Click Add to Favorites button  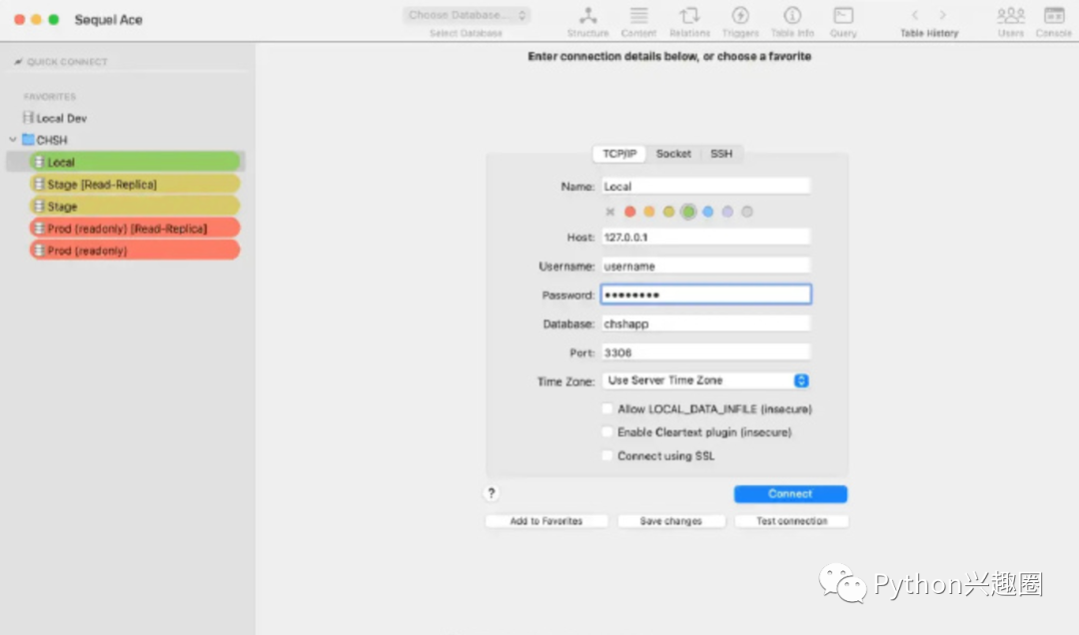click(546, 521)
